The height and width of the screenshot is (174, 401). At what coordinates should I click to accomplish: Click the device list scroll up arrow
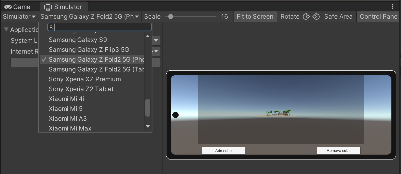148,36
